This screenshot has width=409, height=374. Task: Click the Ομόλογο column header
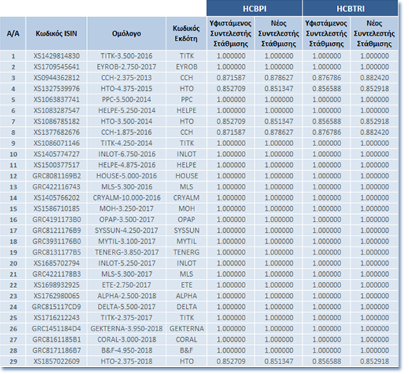127,34
